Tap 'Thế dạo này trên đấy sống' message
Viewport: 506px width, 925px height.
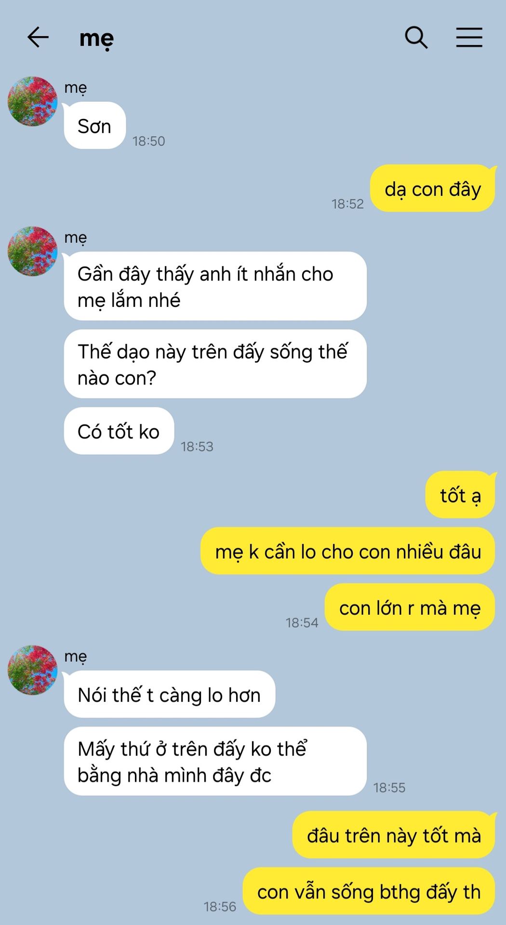(215, 364)
